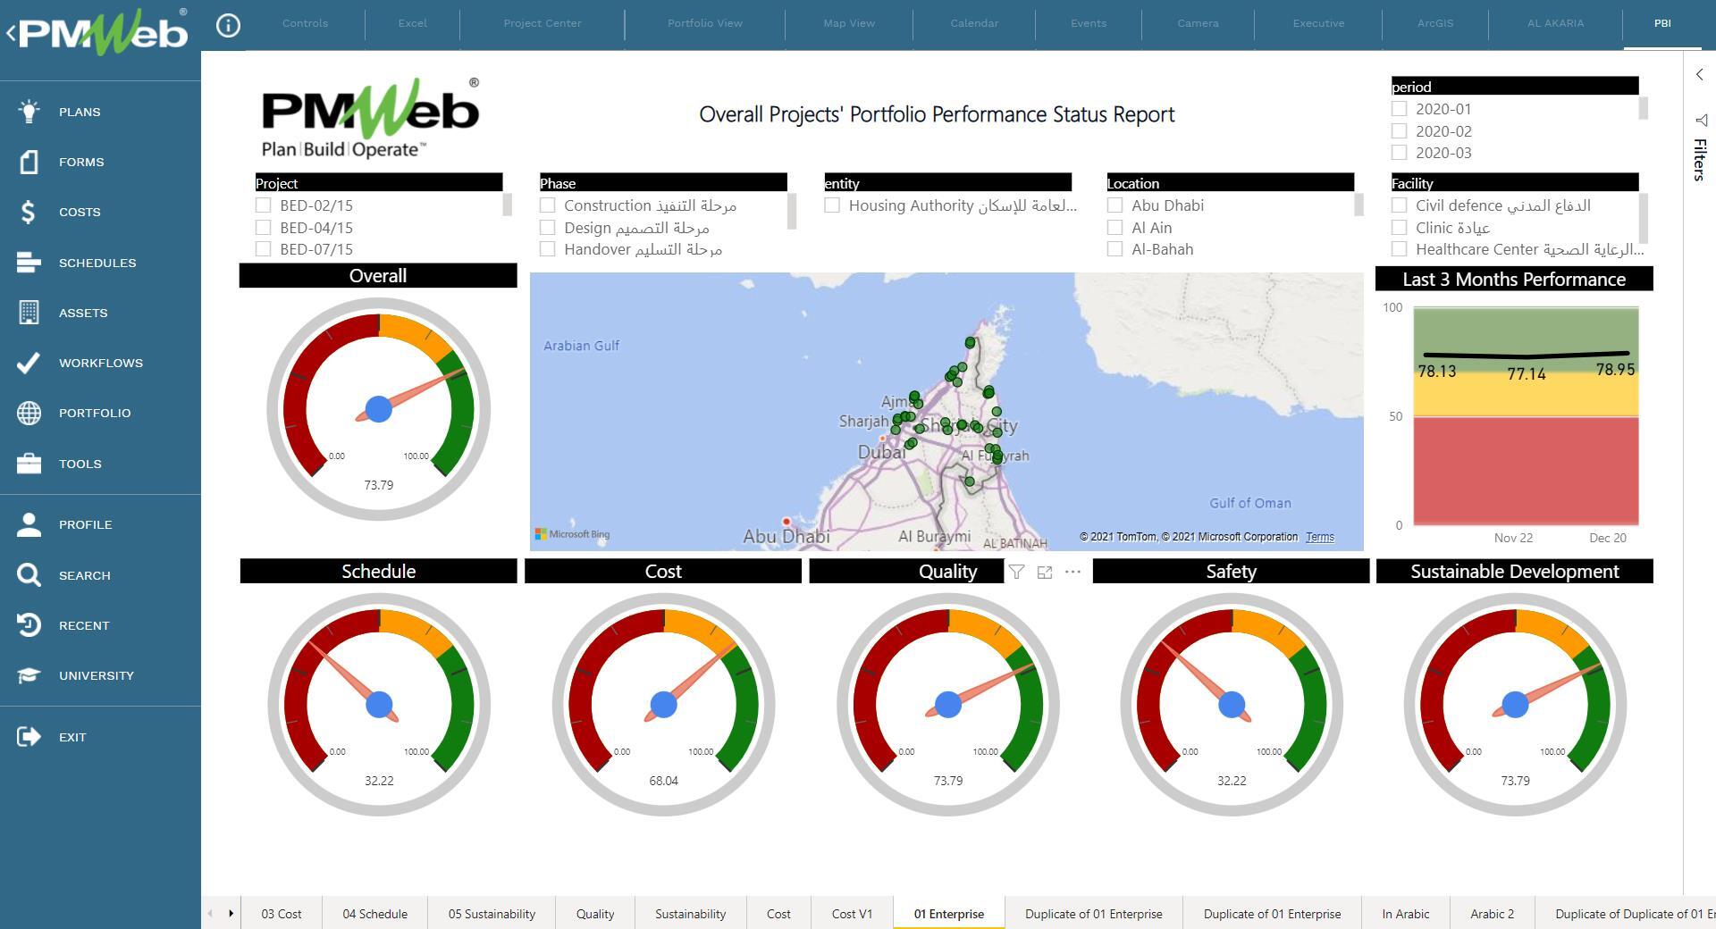The image size is (1716, 929).
Task: Expand the Filters pane on the right
Action: pos(1699,75)
